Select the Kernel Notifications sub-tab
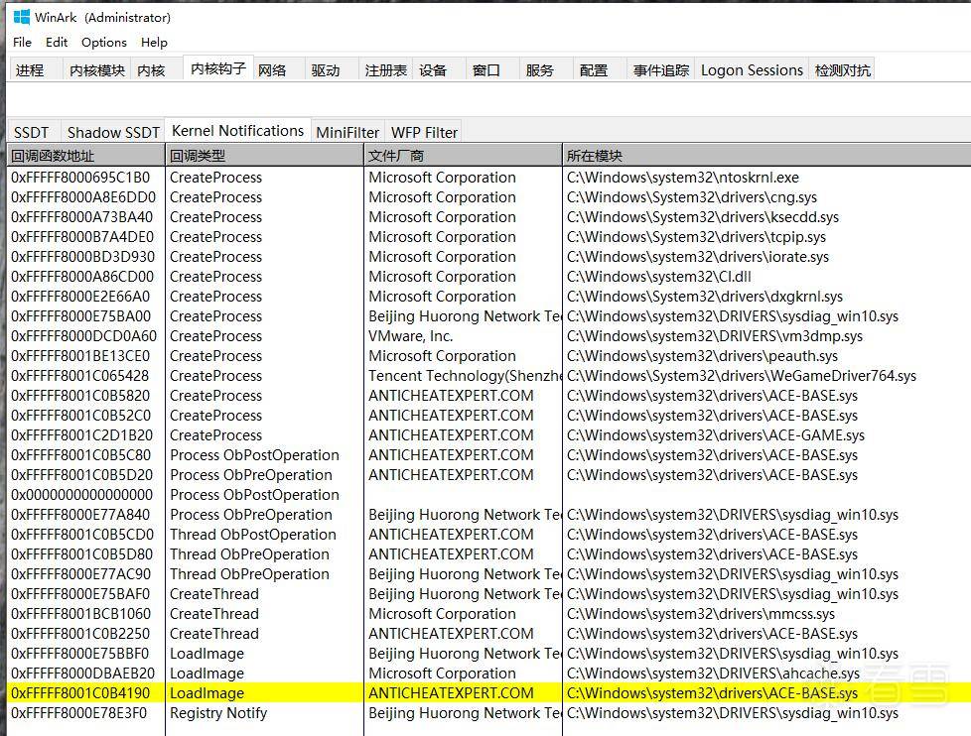 [238, 131]
